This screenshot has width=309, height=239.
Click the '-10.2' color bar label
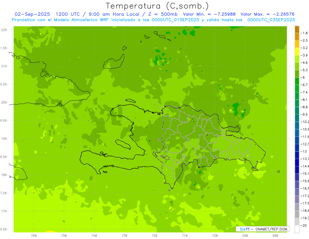(305, 122)
